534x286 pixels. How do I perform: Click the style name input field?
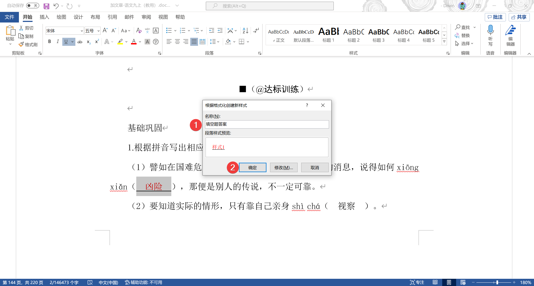click(x=267, y=124)
